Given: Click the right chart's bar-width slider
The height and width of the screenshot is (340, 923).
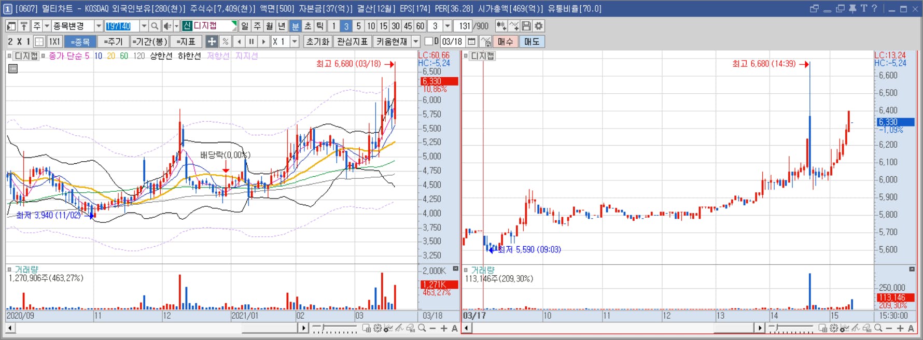Looking at the screenshot, I should (791, 328).
